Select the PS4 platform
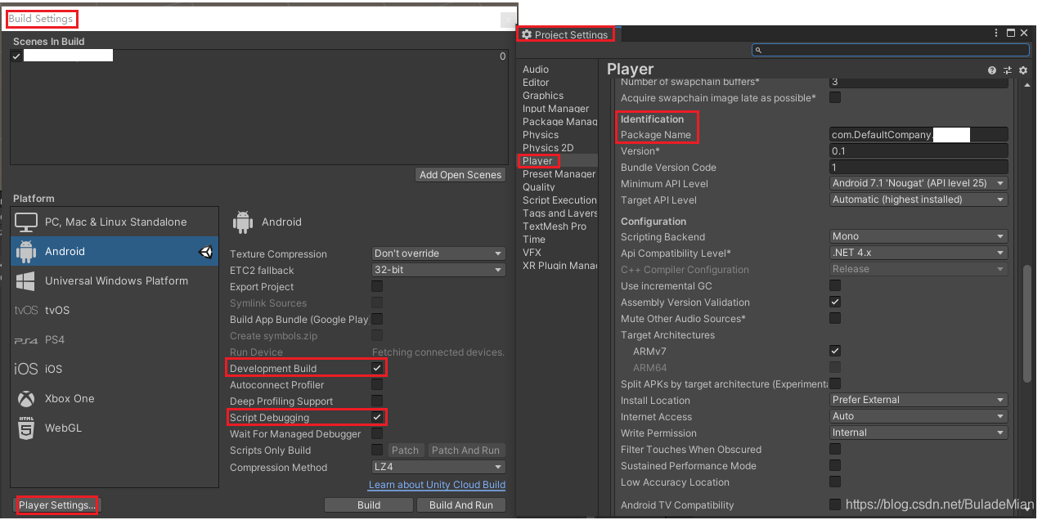Viewport: 1042px width, 520px height. tap(115, 339)
